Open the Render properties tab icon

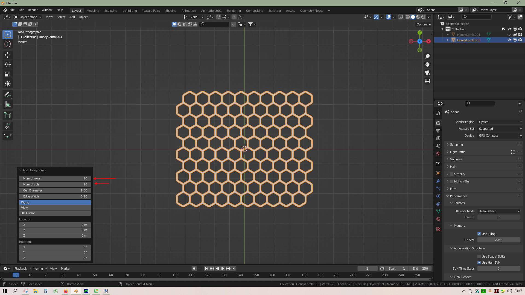[438, 123]
